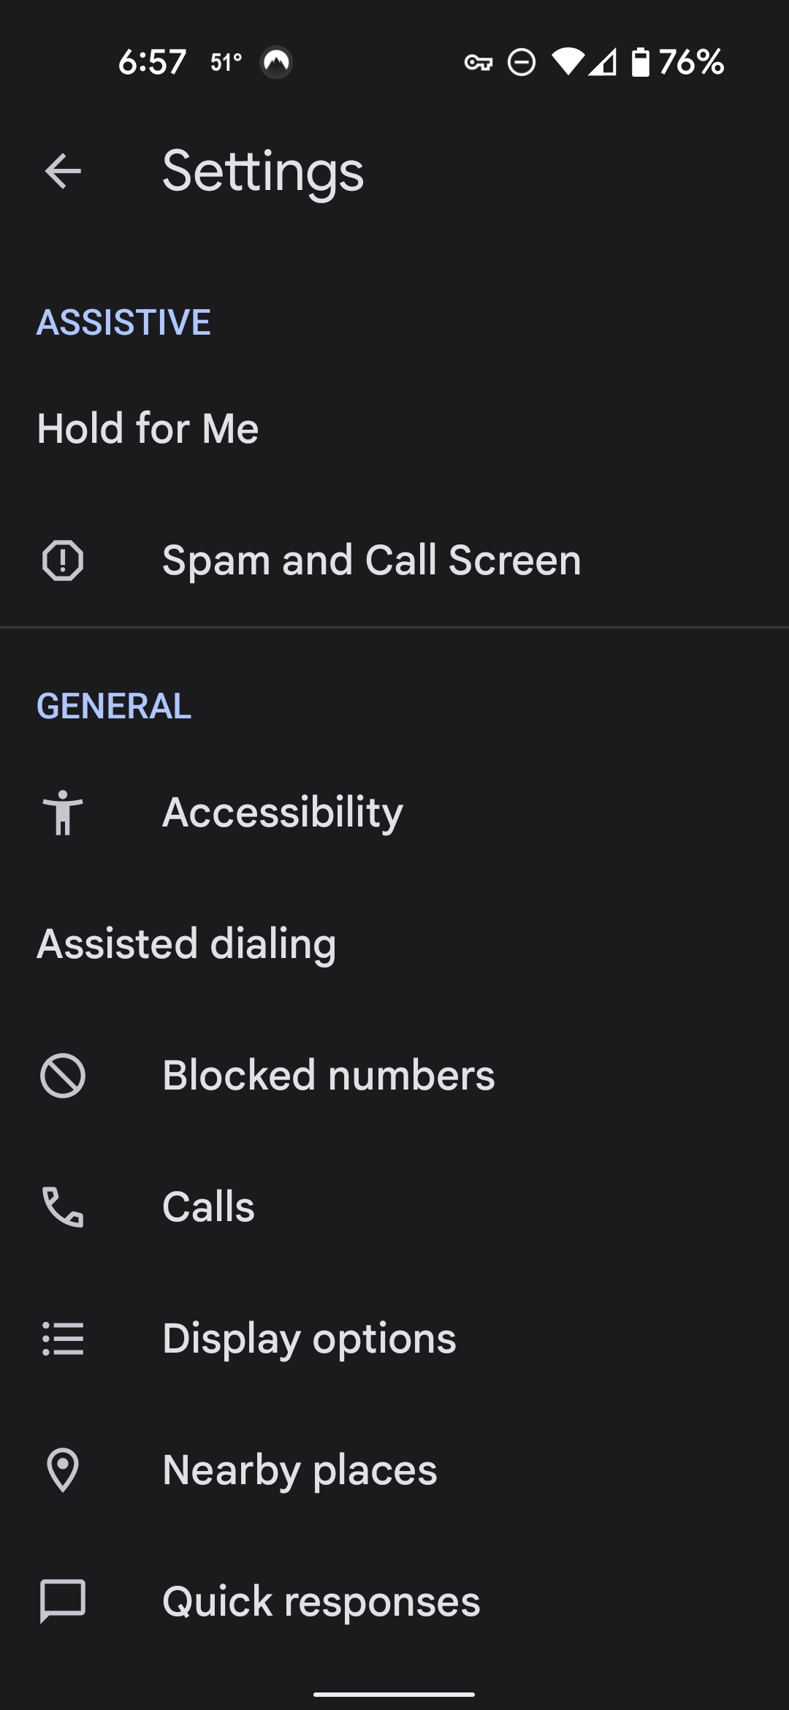Tap the bottom navigation gesture bar
Image resolution: width=789 pixels, height=1710 pixels.
[394, 1694]
